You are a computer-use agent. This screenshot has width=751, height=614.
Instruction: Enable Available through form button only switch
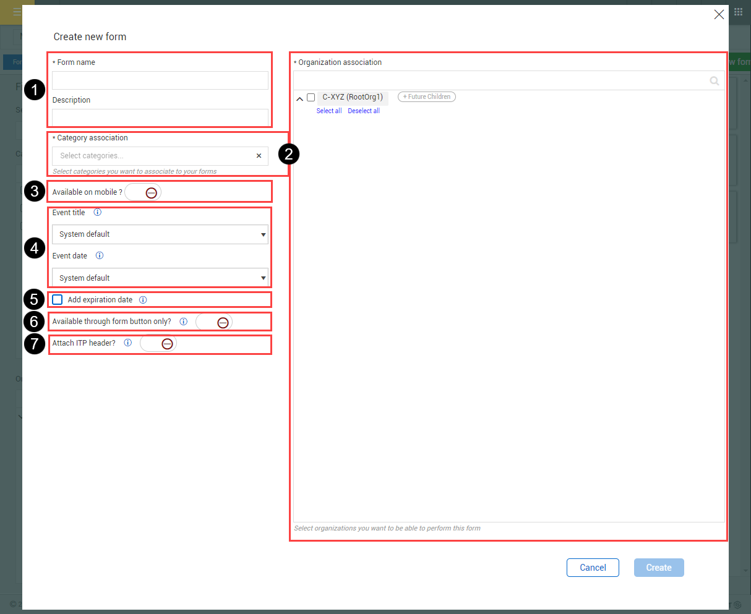(214, 322)
